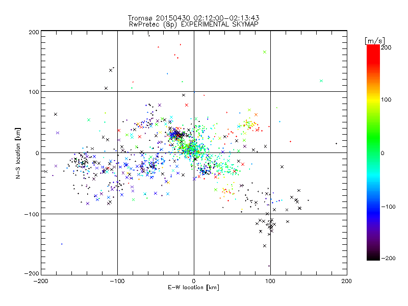Click the colorbar tick label '100'
The height and width of the screenshot is (306, 408).
tap(386, 99)
